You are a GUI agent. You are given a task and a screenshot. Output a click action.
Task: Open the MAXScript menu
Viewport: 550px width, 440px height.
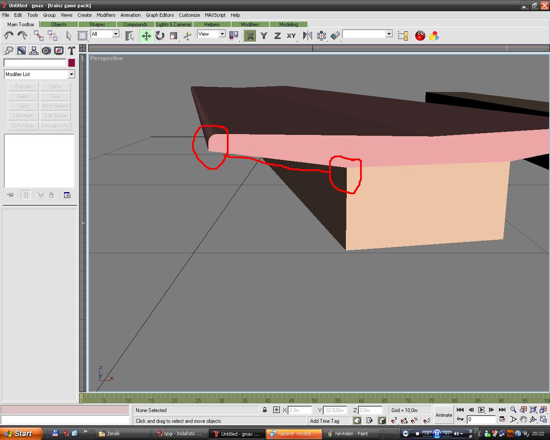tap(215, 15)
